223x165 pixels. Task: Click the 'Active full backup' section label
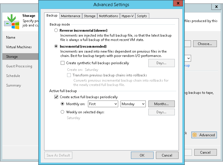coord(63,91)
